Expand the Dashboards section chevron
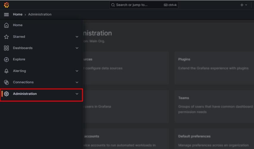 tap(77, 48)
